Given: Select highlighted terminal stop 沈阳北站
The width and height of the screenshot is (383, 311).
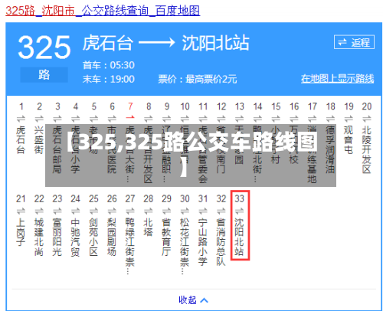Looking at the screenshot, I should tap(239, 237).
